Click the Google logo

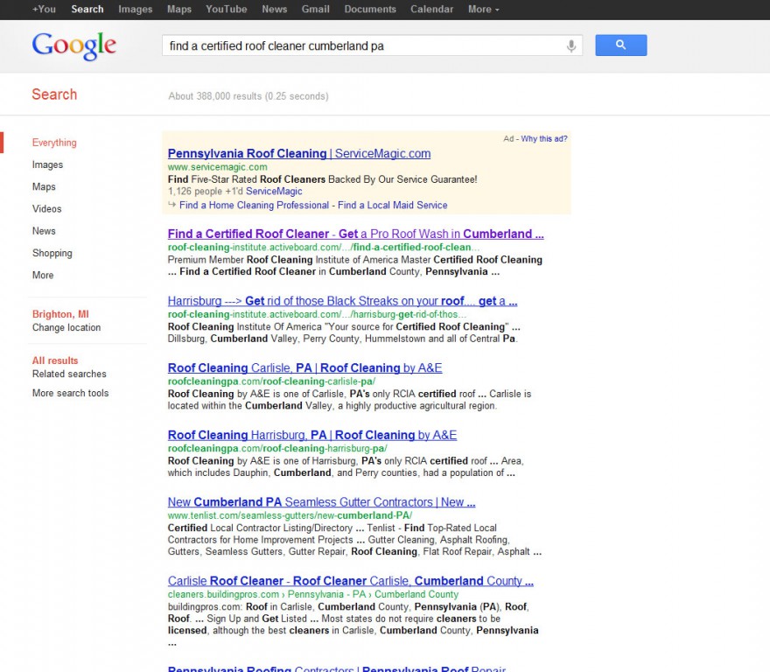pyautogui.click(x=73, y=45)
